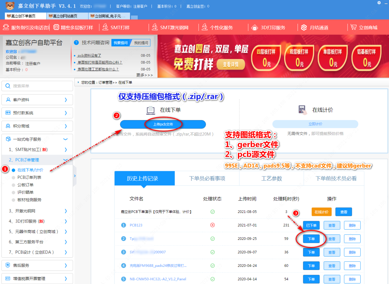Click the blue question mark beside 技术问题咨询
This screenshot has width=389, height=284.
point(77,43)
